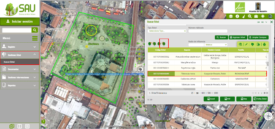Image resolution: width=275 pixels, height=129 pixels.
Task: Click the pencil edit icon
Action: pyautogui.click(x=246, y=44)
